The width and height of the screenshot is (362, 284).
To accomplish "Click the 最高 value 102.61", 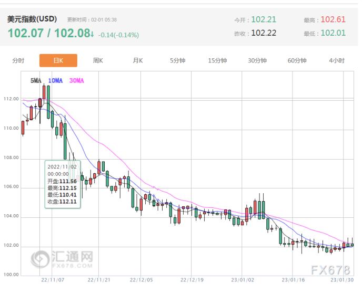I will click(x=333, y=19).
